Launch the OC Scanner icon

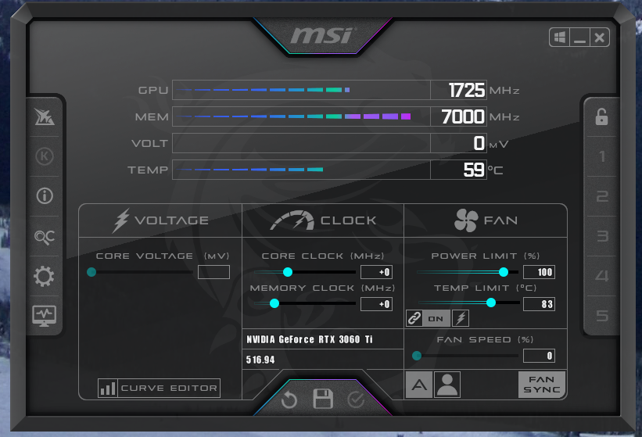(x=45, y=237)
